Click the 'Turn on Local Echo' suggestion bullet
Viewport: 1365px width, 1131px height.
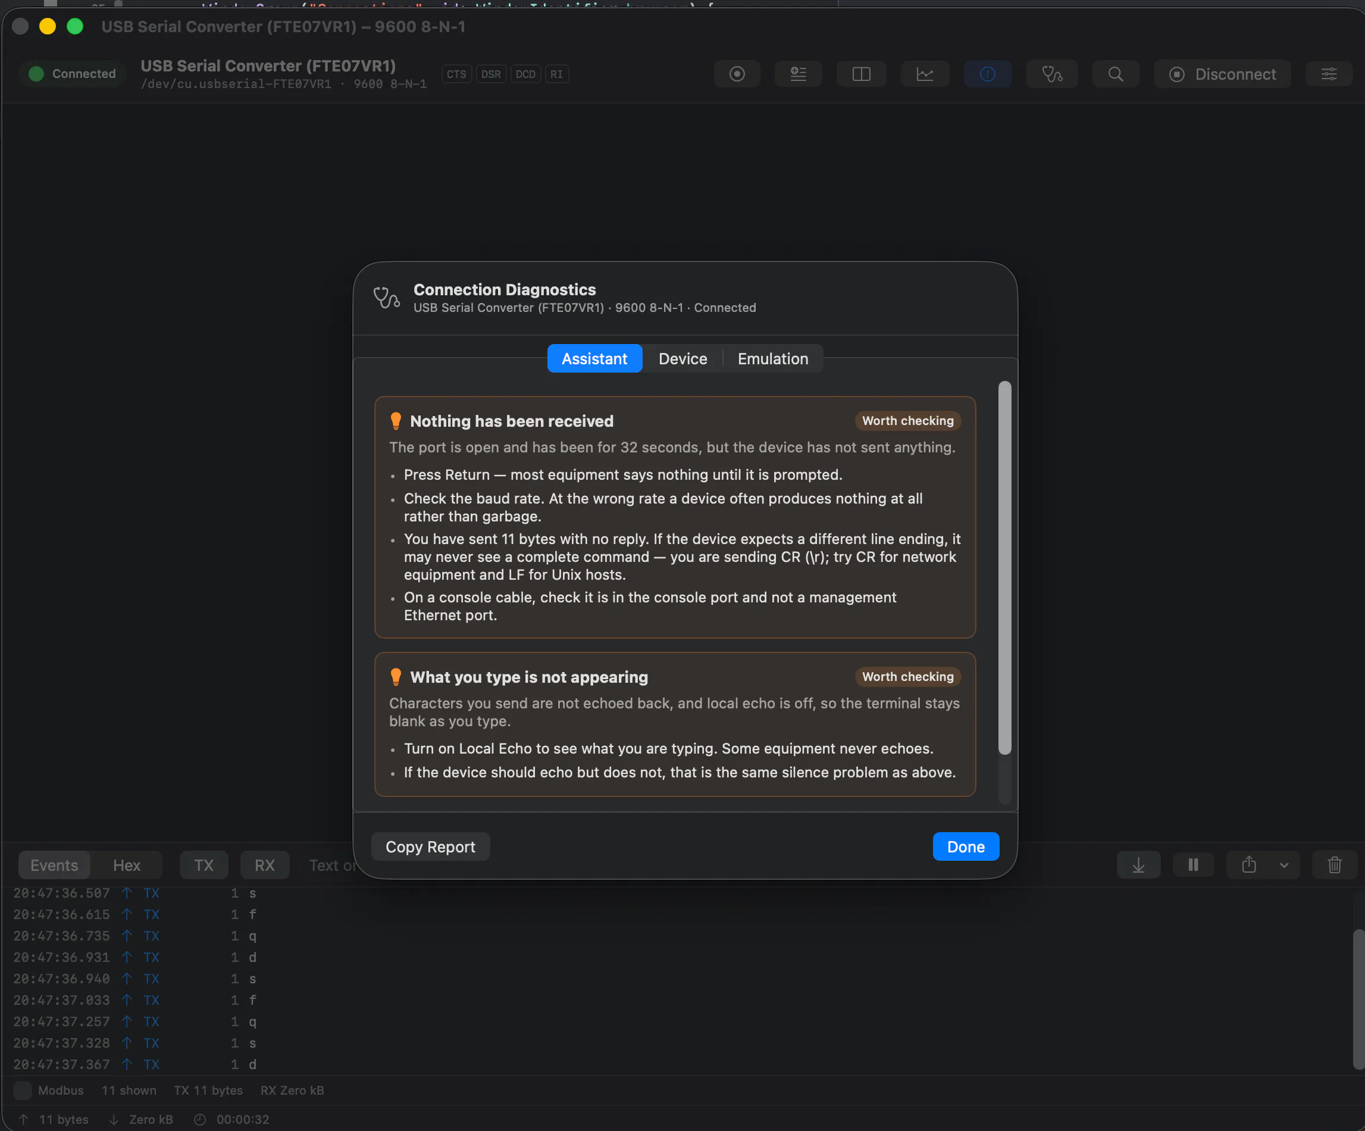tap(668, 749)
